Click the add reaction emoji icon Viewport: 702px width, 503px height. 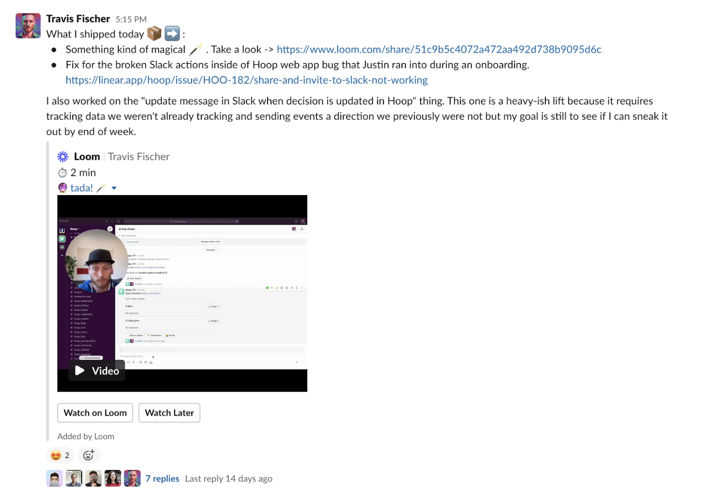[x=88, y=455]
